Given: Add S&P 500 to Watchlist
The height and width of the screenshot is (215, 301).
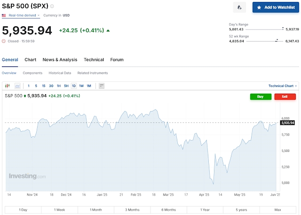Looking at the screenshot, I should [276, 8].
